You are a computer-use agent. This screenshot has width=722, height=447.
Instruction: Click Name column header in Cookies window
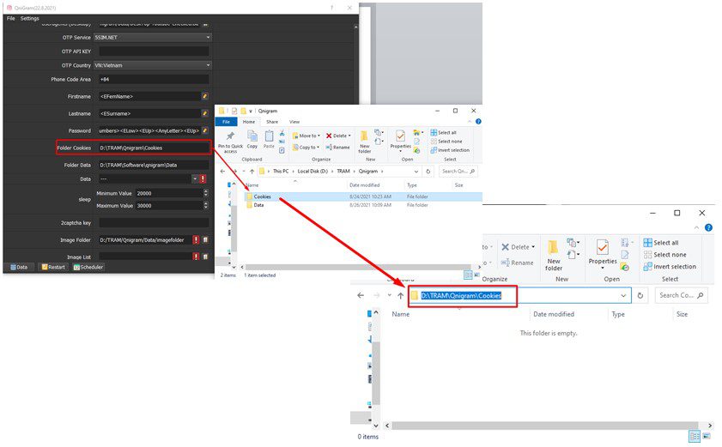tap(401, 314)
